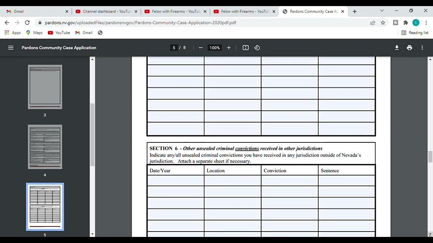This screenshot has width=433, height=243.
Task: Open the PDF viewer more actions menu
Action: click(422, 48)
